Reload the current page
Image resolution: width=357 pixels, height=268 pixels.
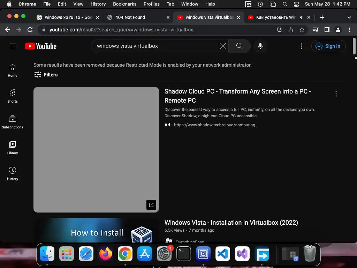click(x=30, y=30)
